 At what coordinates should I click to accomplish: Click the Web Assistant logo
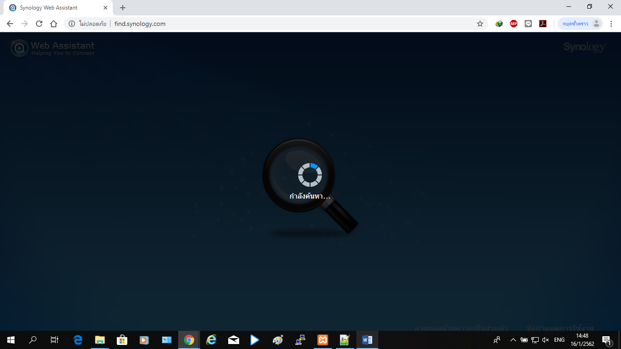pos(53,48)
